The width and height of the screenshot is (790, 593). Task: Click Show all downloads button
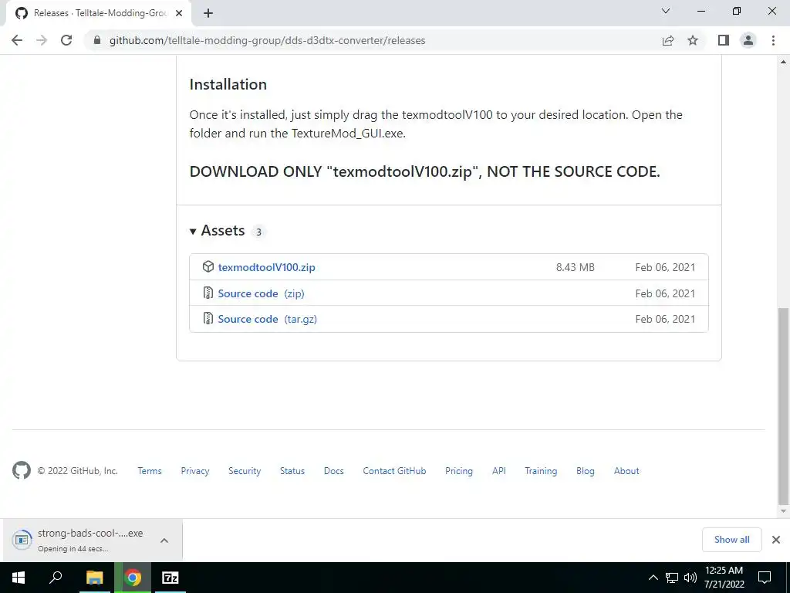[731, 540]
